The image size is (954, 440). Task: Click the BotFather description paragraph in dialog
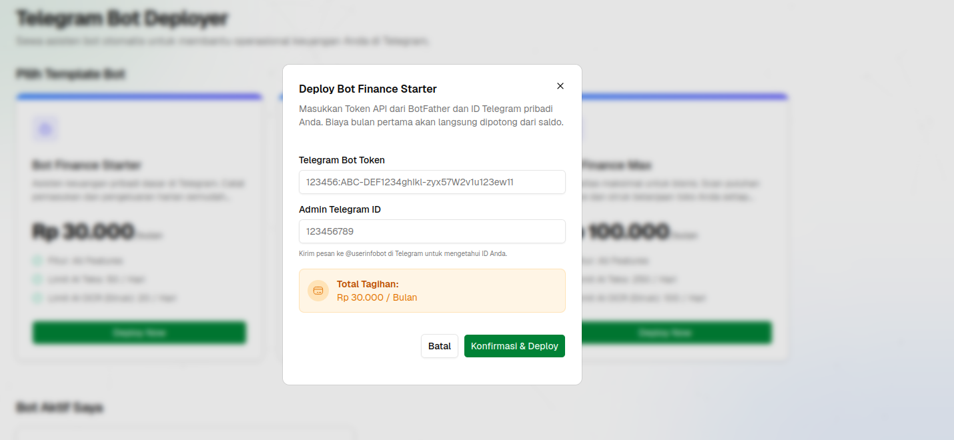[432, 115]
